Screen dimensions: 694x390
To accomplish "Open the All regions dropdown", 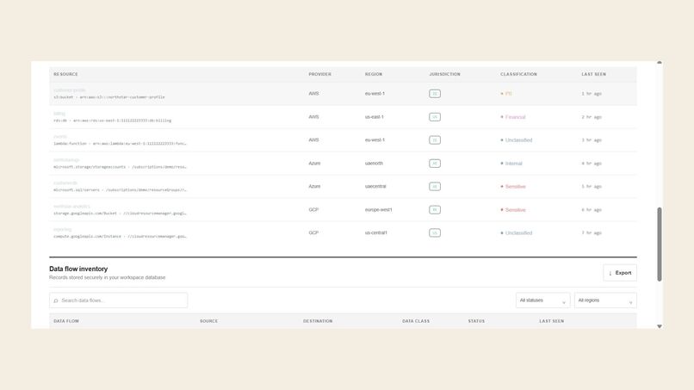I will coord(605,300).
